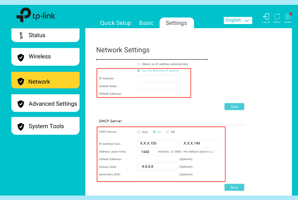
Task: Click the Address Lease Time field 1440
Action: [x=147, y=151]
